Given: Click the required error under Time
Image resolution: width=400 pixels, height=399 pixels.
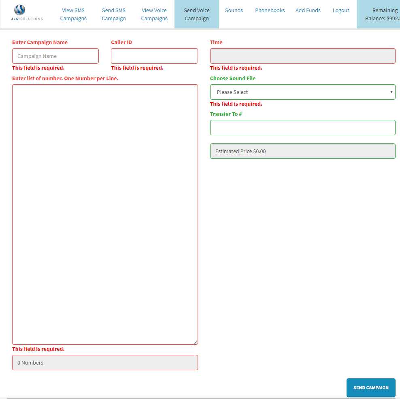Looking at the screenshot, I should pyautogui.click(x=236, y=68).
